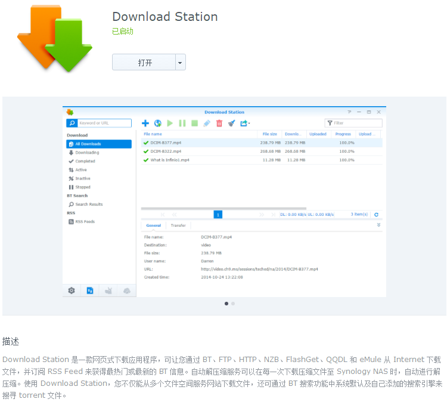
Task: Click page number 1 in pagination
Action: click(218, 215)
